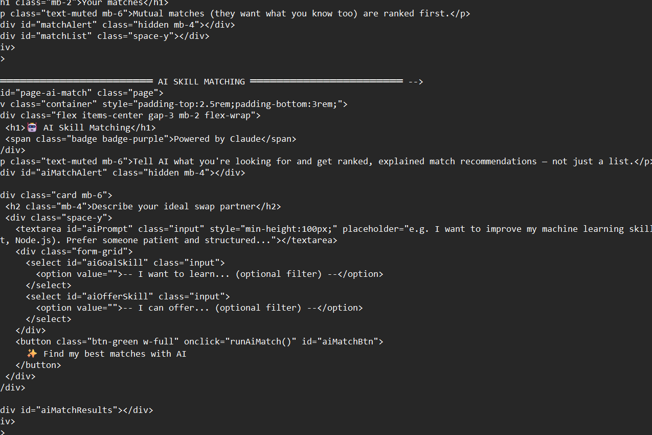Image resolution: width=652 pixels, height=435 pixels.
Task: Click the 'Tell AI what you're looking for' text
Action: [x=202, y=161]
